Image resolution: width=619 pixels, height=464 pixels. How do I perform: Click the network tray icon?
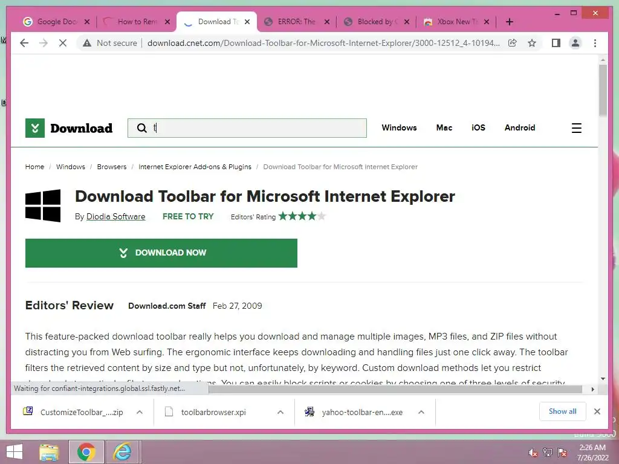547,452
